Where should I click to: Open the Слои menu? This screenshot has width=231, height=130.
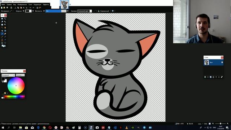(x=30, y=5)
